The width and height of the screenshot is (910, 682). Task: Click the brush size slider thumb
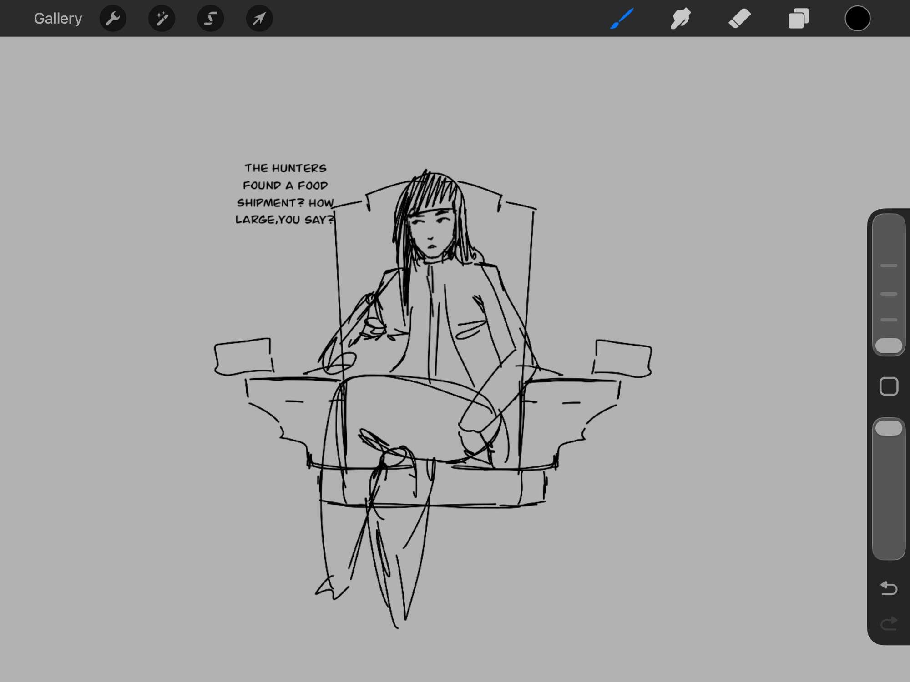click(889, 346)
